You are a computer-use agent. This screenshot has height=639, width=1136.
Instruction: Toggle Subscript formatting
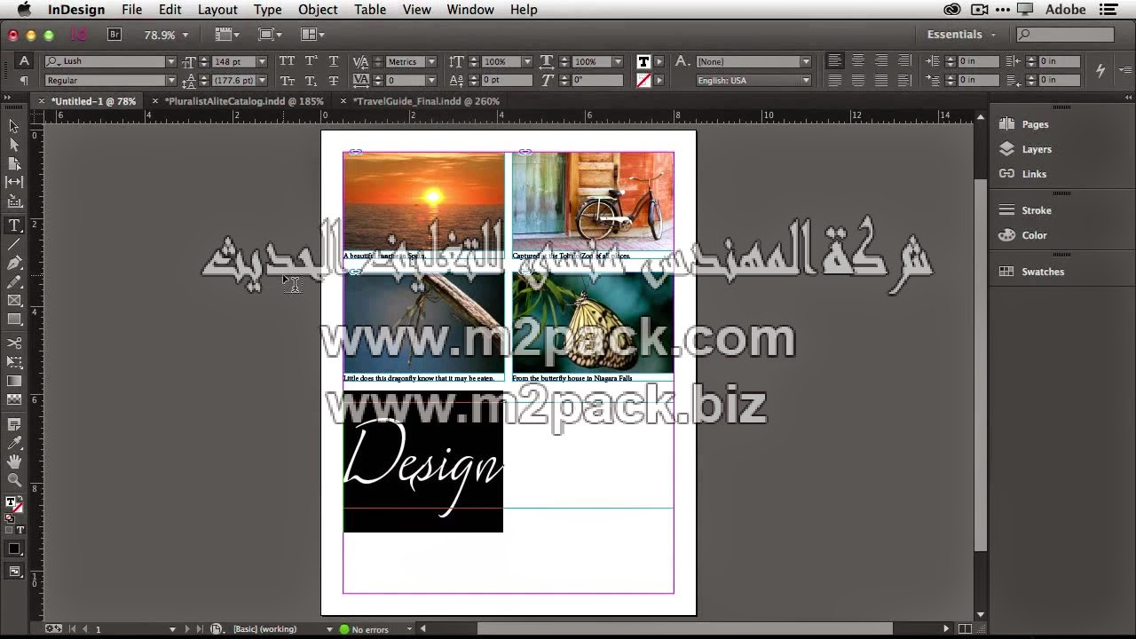pyautogui.click(x=311, y=80)
